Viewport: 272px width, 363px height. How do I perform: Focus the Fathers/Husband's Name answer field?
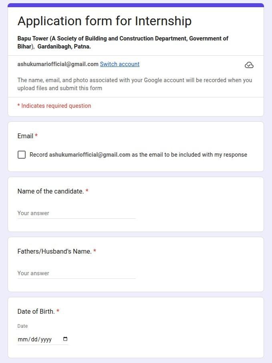77,273
